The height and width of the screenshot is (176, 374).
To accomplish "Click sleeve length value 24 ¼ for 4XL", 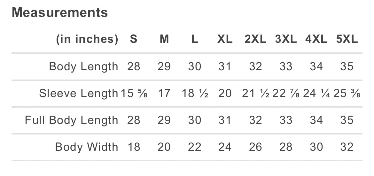I will 316,93.
